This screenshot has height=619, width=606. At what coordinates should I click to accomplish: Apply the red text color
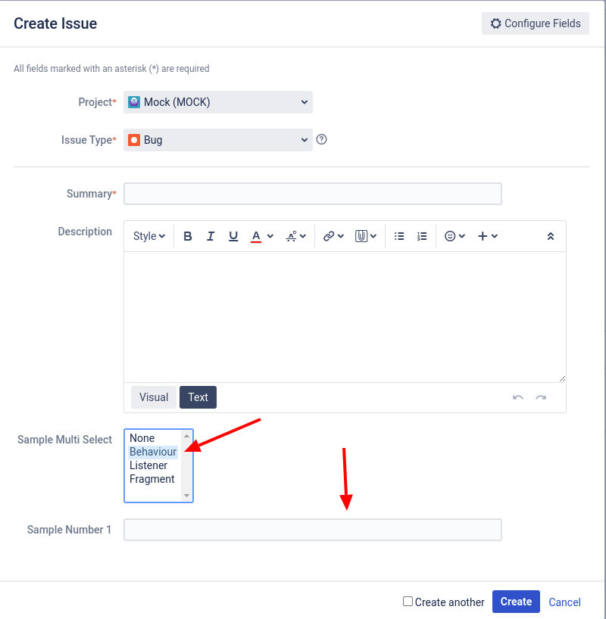(x=256, y=236)
